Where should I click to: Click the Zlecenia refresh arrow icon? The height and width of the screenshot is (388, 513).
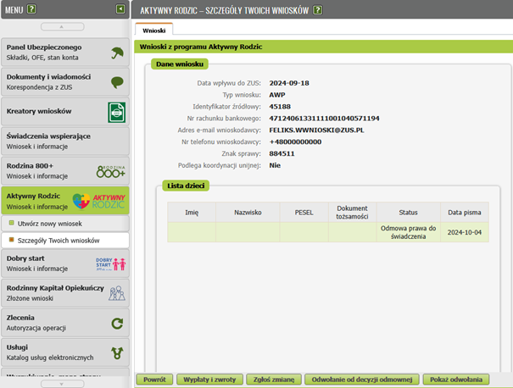117,323
